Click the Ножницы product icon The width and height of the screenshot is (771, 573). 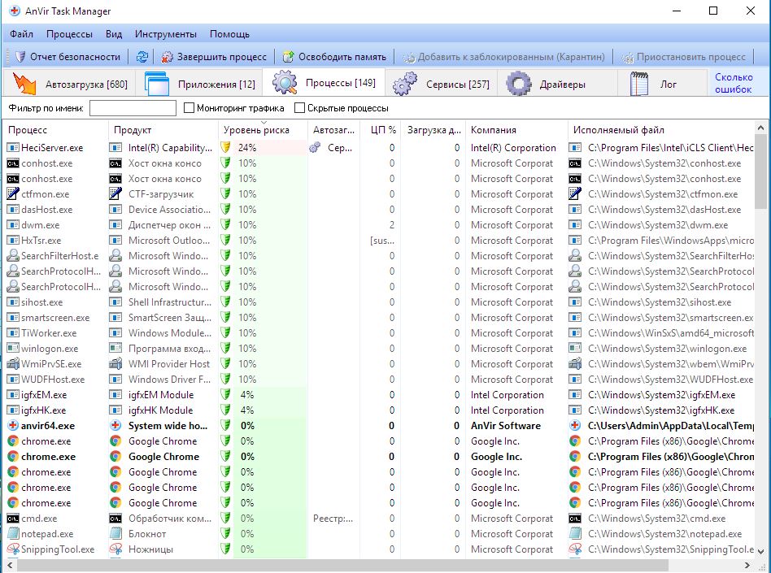click(116, 549)
